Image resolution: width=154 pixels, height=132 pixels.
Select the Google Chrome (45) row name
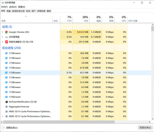coord(19,32)
